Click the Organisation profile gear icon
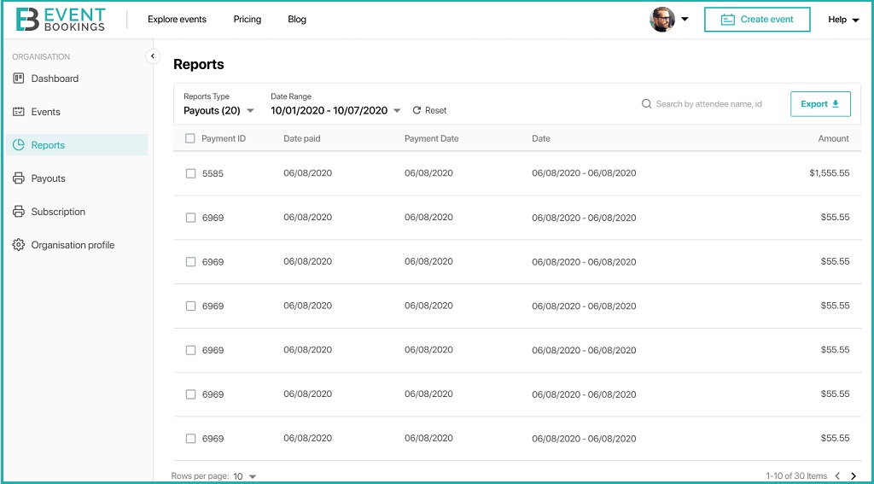Viewport: 874px width, 484px height. [x=19, y=245]
